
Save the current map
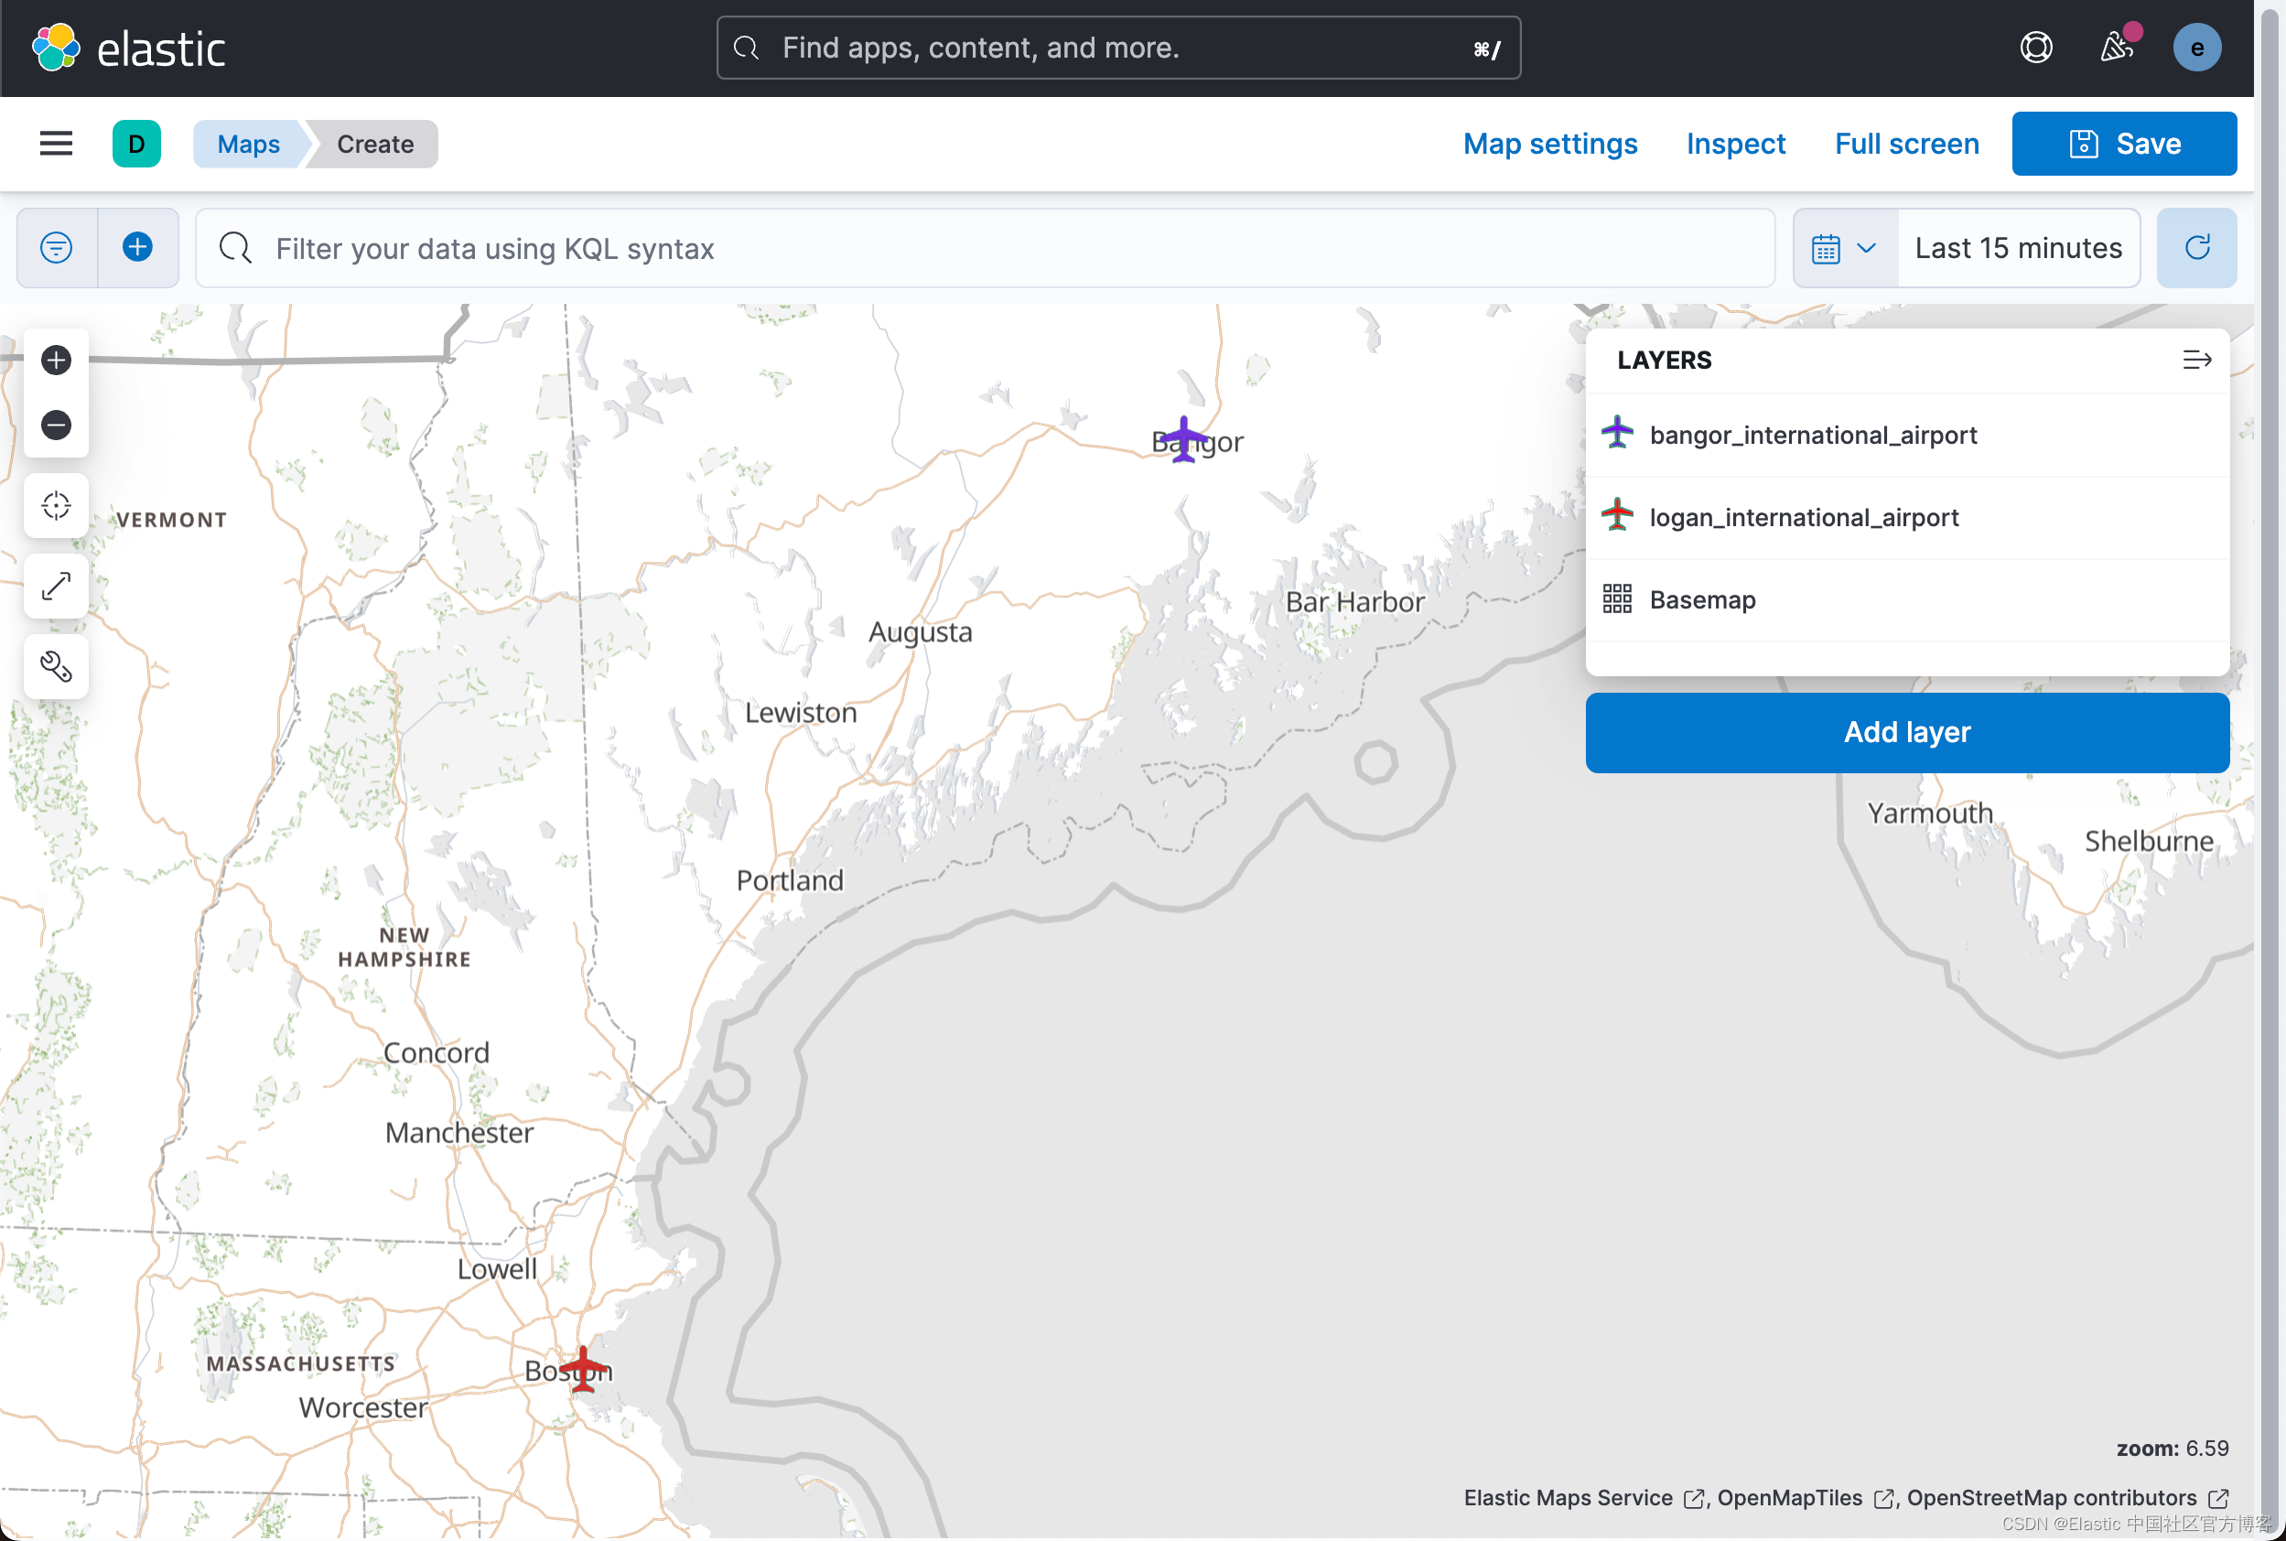point(2123,144)
